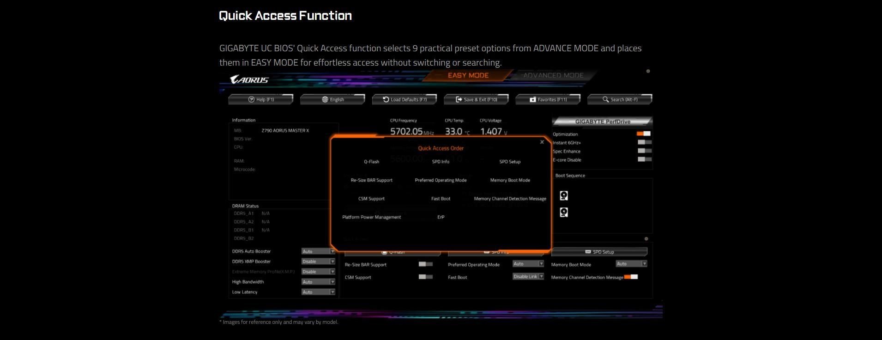
Task: Open the Preferred Operating Mode dropdown
Action: click(528, 264)
